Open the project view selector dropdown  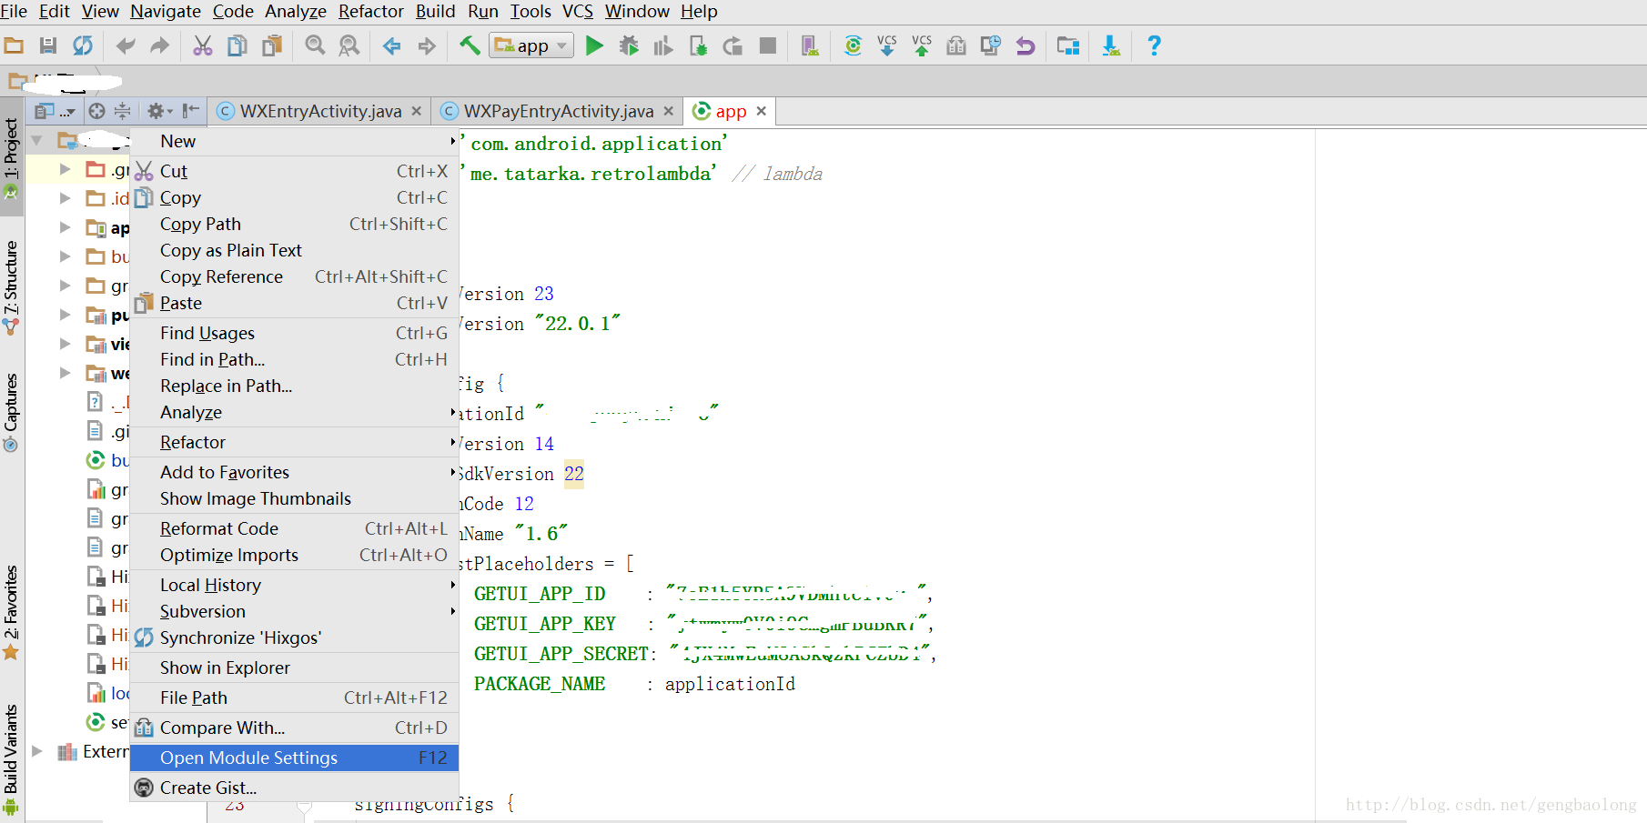[55, 111]
